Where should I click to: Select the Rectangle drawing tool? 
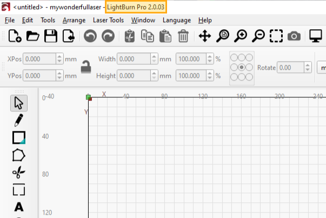click(x=19, y=137)
